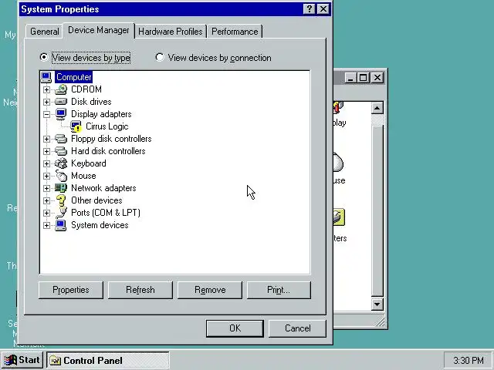This screenshot has height=370, width=494.
Task: Confirm with the OK button
Action: click(x=235, y=328)
